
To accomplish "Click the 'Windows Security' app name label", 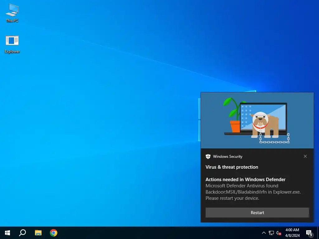I will (x=228, y=157).
